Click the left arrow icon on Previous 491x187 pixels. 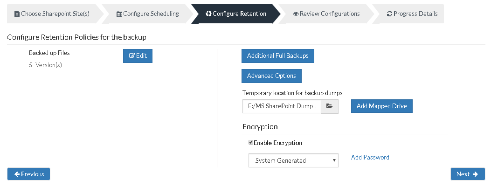[x=17, y=174]
